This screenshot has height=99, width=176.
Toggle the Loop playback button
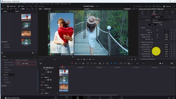pyautogui.click(x=94, y=59)
